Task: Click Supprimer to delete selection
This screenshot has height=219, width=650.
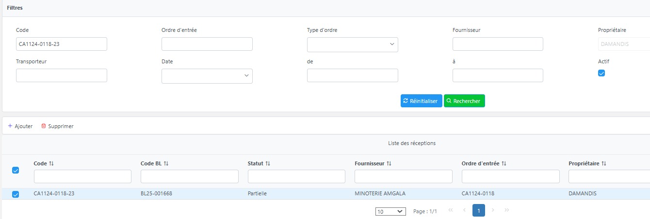Action: coord(57,126)
